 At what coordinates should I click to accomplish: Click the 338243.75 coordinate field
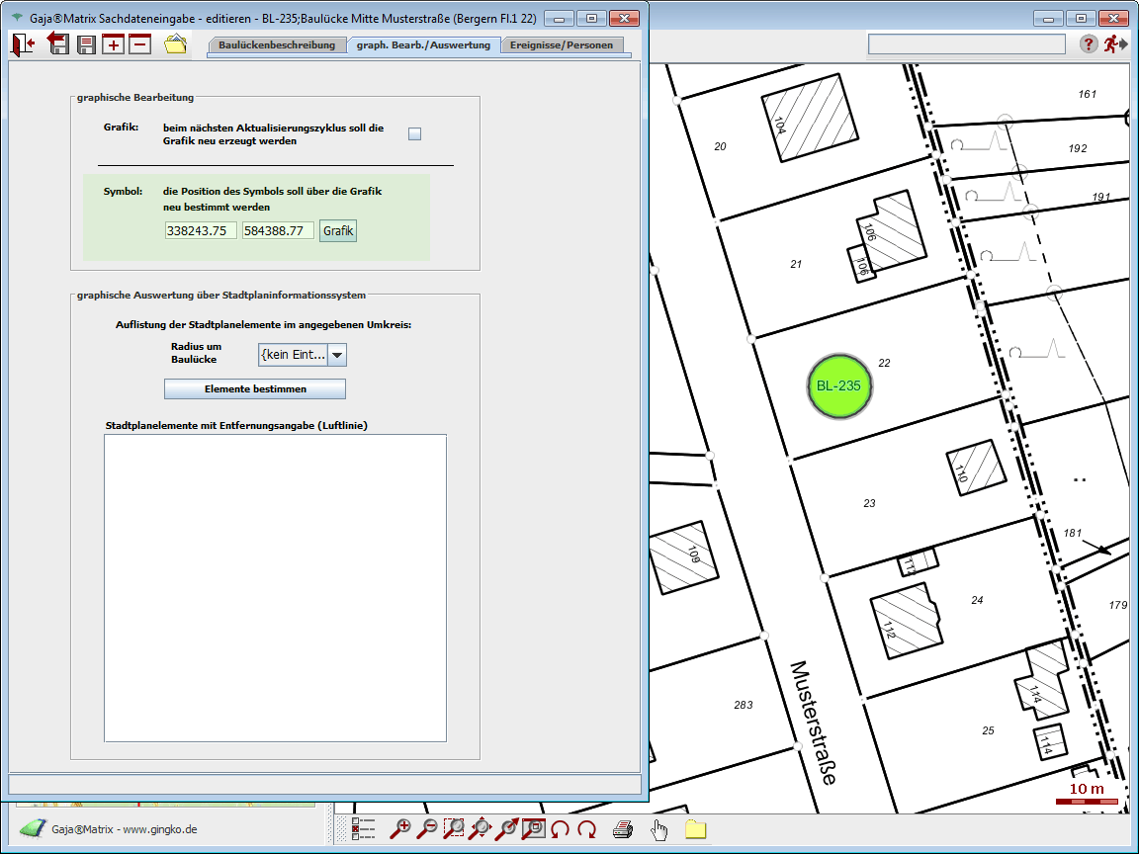click(201, 230)
